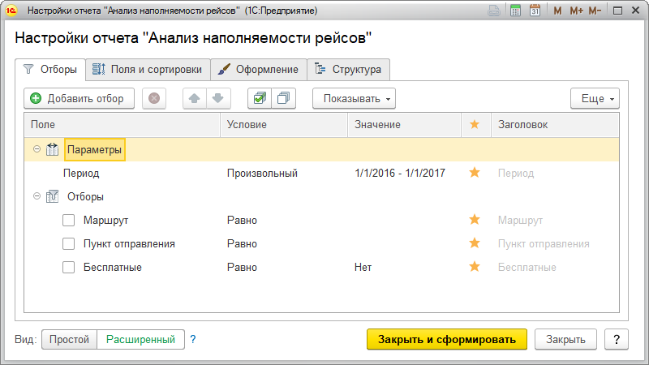Switch to the Поля и сортировки tab
This screenshot has width=649, height=365.
pos(148,70)
